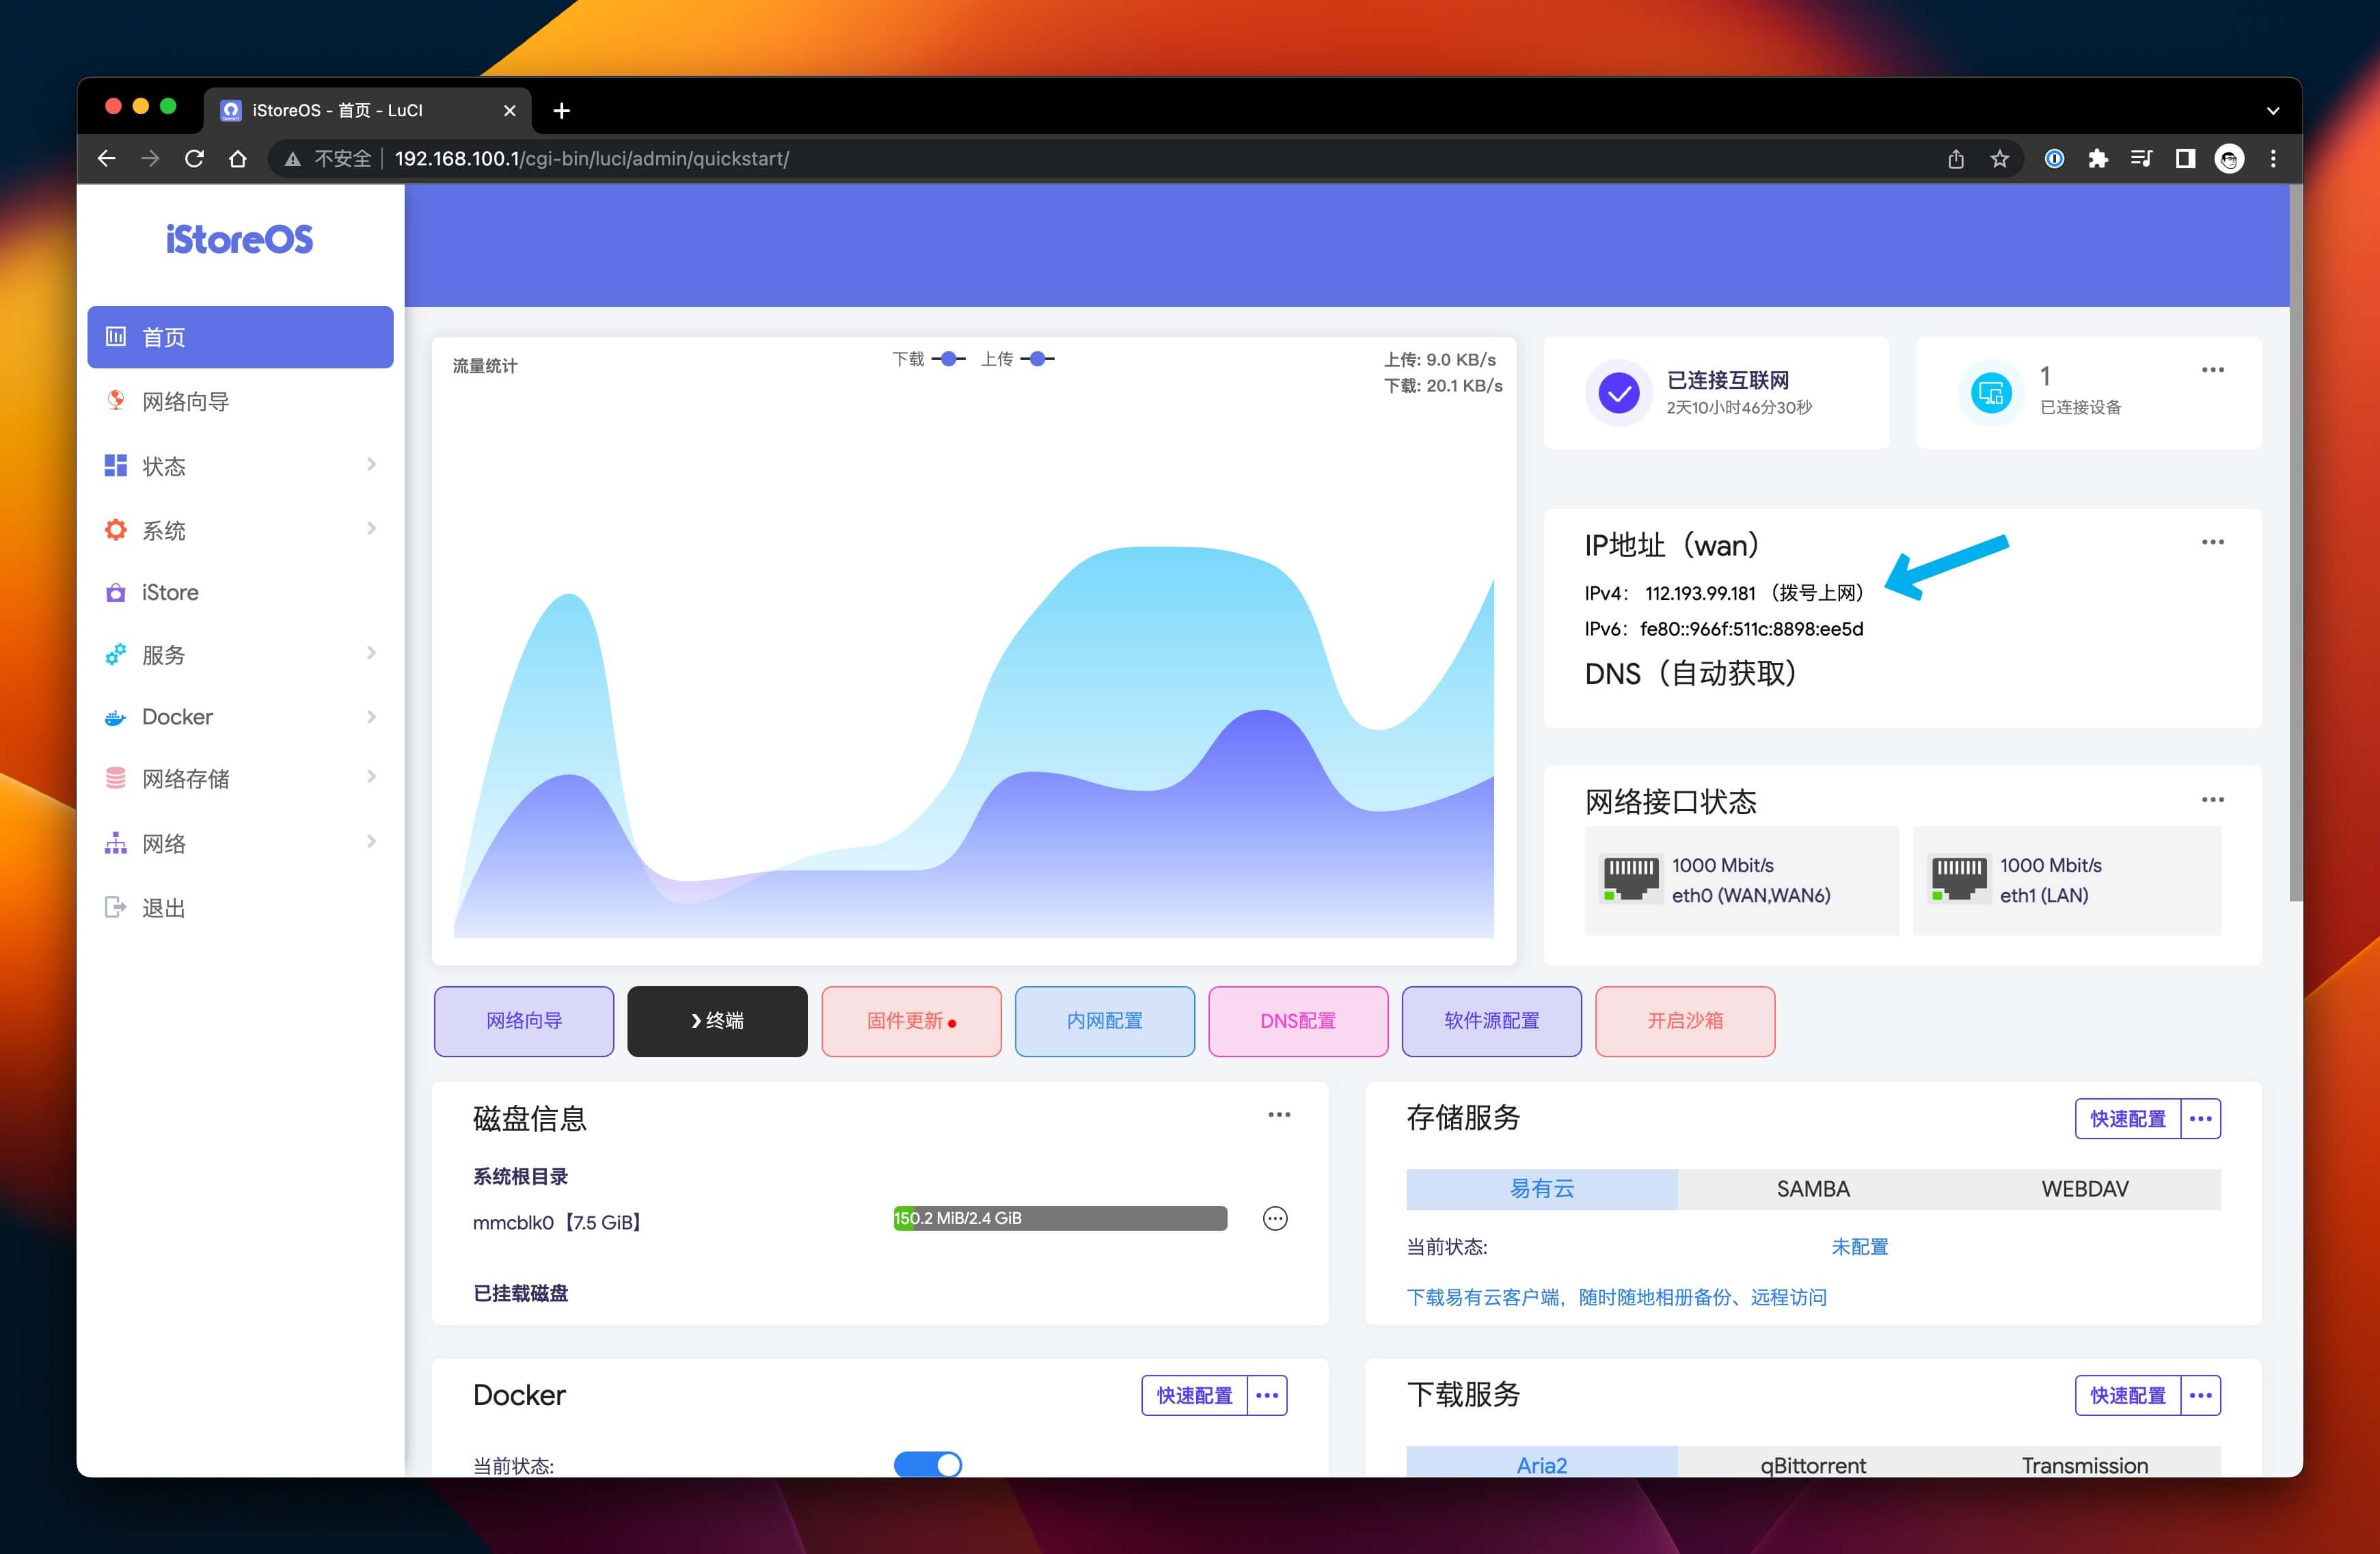Click the 网络存储 database icon
The height and width of the screenshot is (1554, 2380).
click(x=116, y=778)
